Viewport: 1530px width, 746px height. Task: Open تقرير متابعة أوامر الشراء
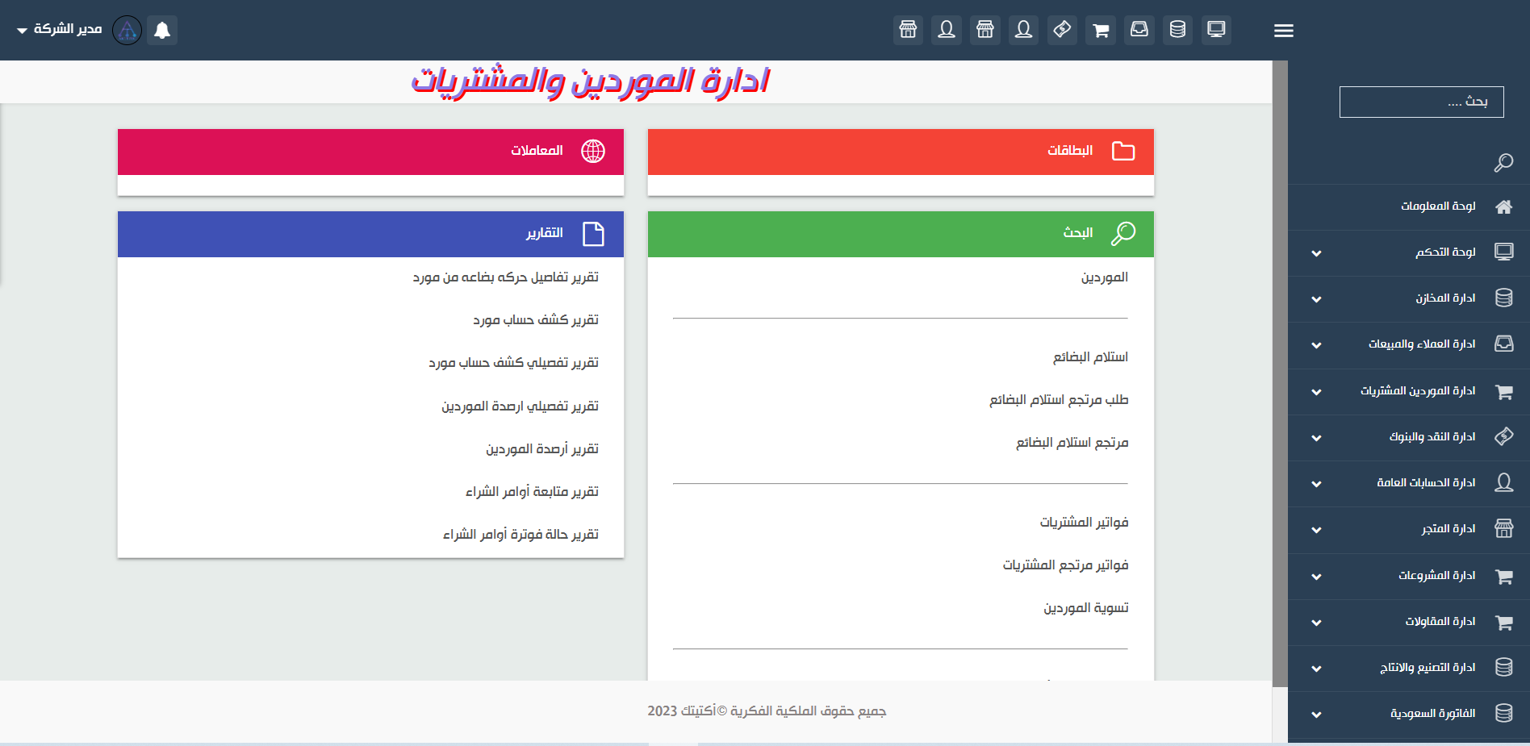tap(532, 491)
